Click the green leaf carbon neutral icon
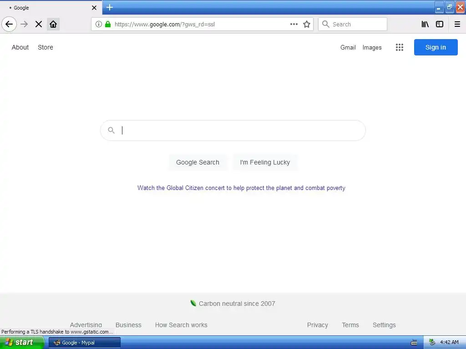466x349 pixels. [x=193, y=303]
